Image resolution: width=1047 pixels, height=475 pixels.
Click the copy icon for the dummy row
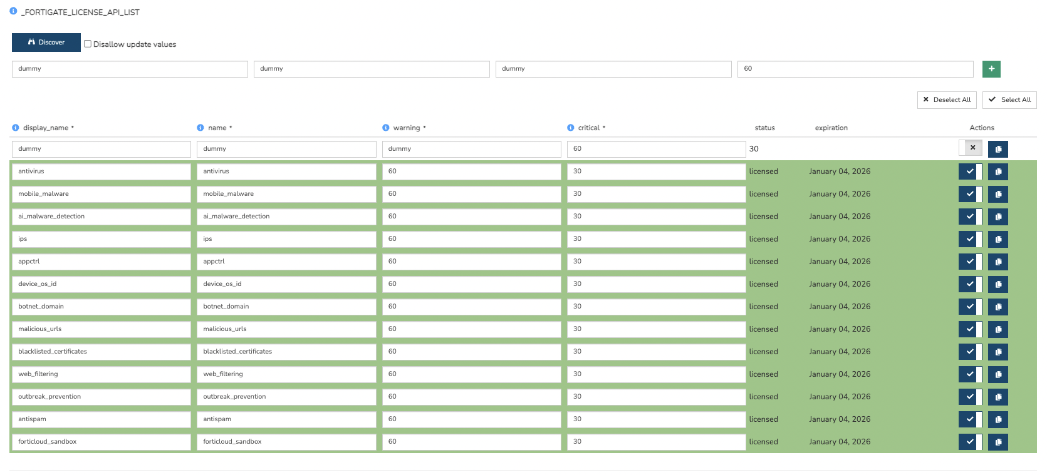(998, 149)
